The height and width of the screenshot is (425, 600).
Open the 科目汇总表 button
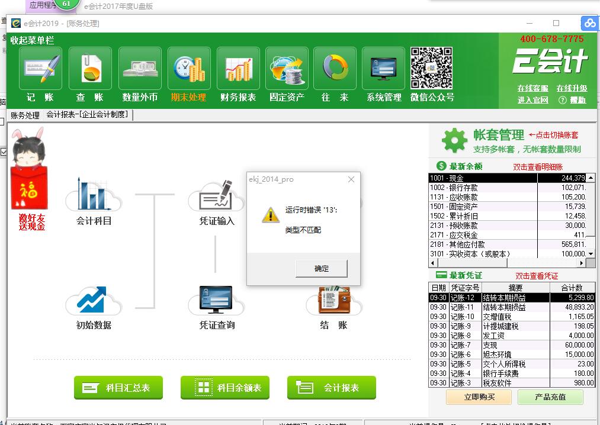[x=118, y=388]
